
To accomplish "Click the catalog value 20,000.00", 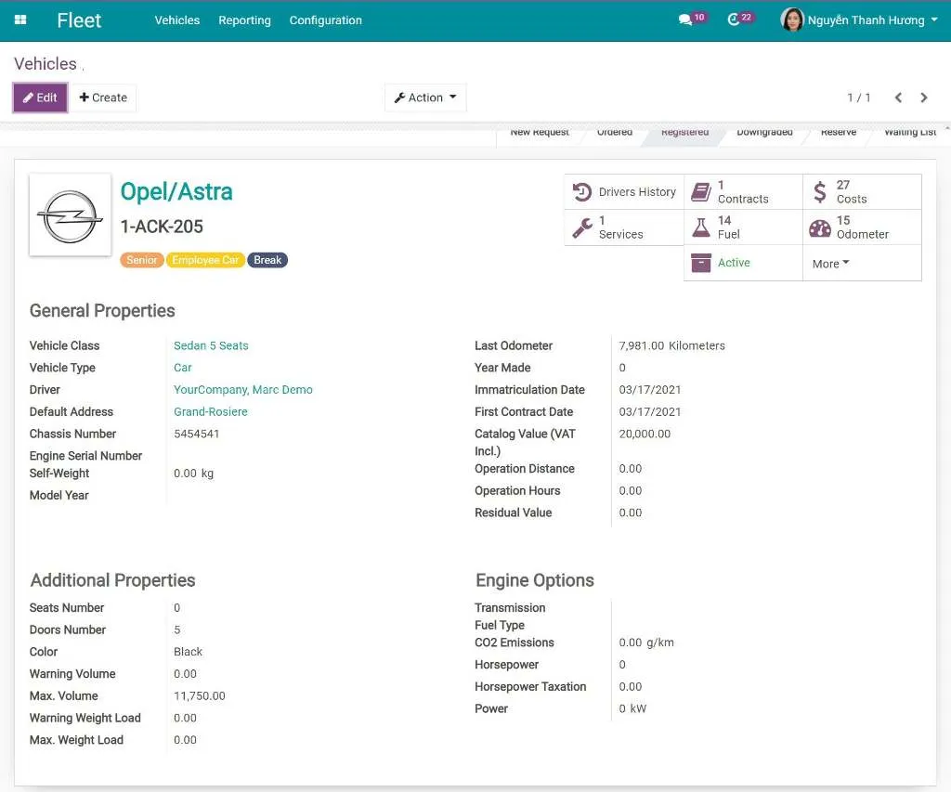I will click(645, 434).
